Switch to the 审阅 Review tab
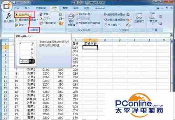Image resolution: width=175 pixels, height=120 pixels. (x=76, y=8)
